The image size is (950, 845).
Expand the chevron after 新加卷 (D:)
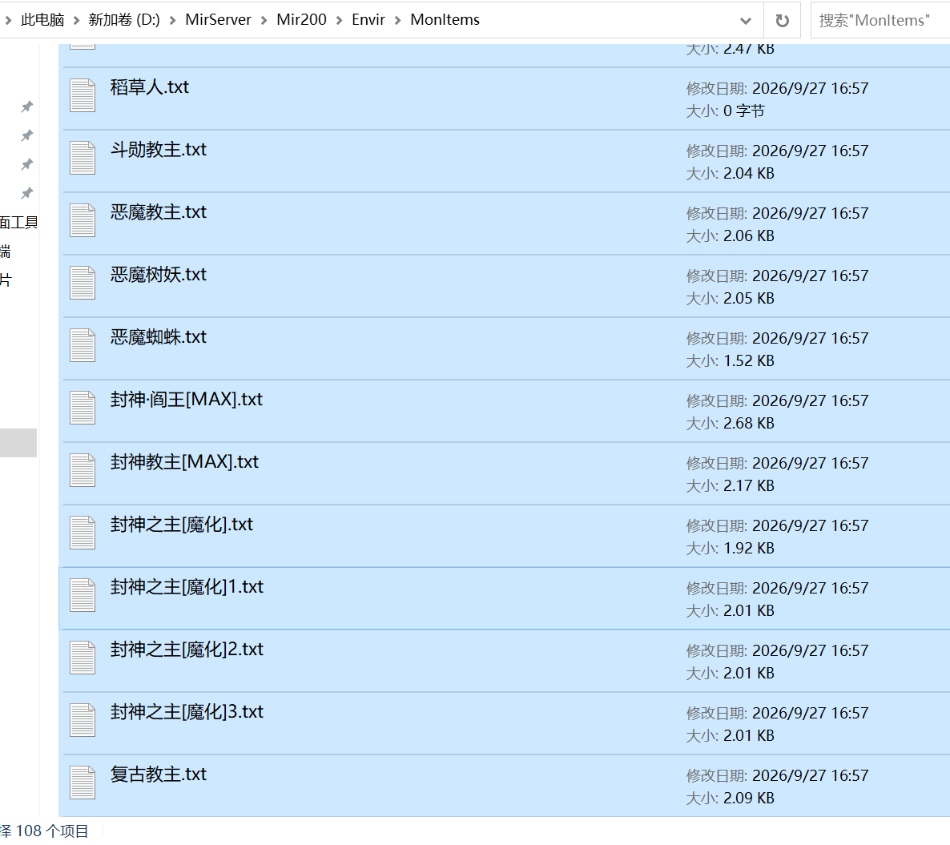pos(173,21)
